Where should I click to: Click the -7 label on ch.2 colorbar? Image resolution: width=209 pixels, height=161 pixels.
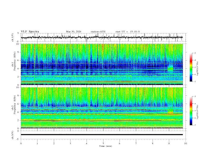click(x=195, y=125)
